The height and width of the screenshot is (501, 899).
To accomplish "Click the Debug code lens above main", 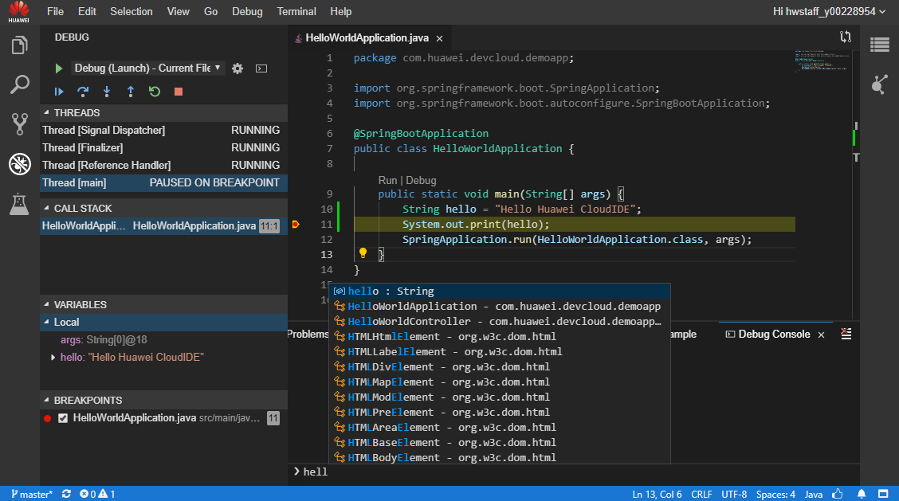I will pyautogui.click(x=421, y=180).
